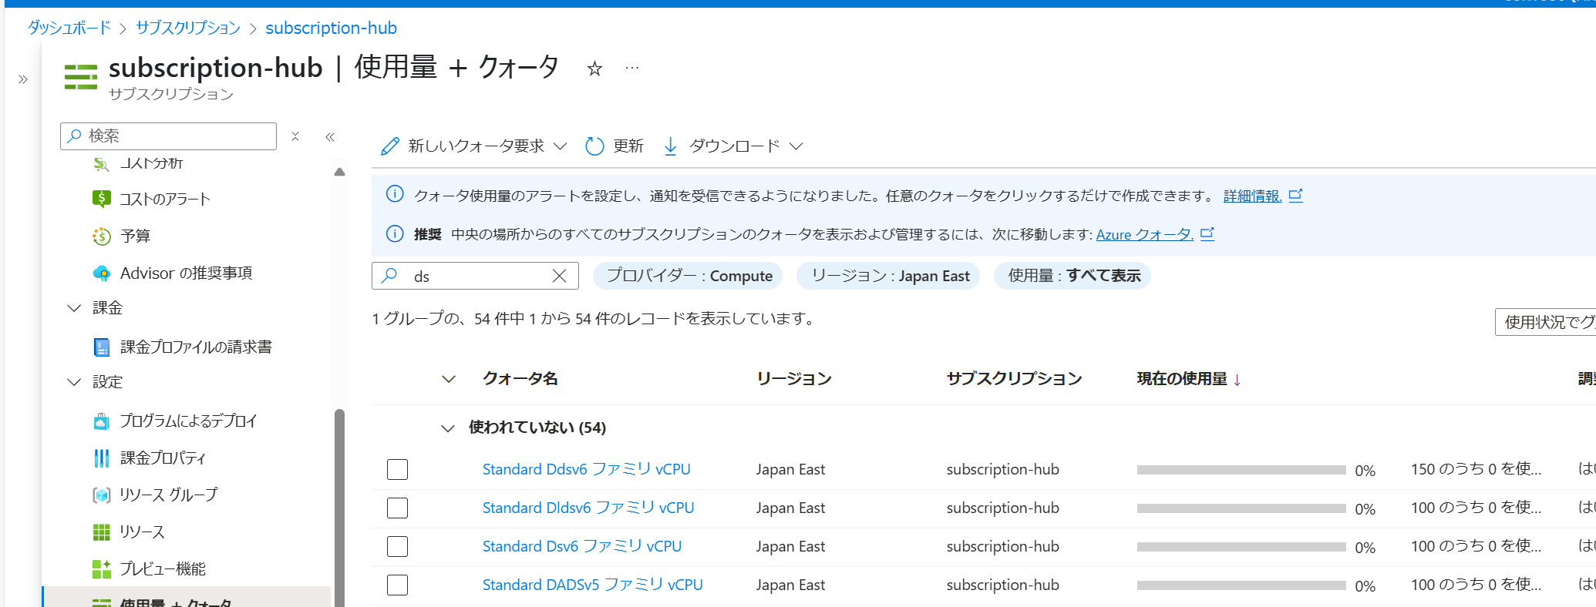The image size is (1596, 607).
Task: Clear the sidebar search with X icon
Action: click(x=295, y=136)
